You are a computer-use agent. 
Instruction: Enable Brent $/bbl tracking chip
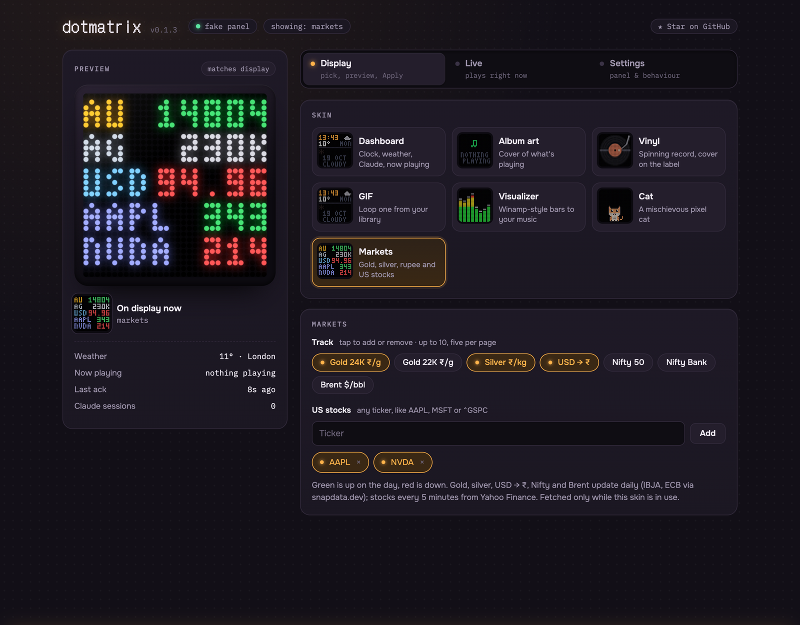343,385
